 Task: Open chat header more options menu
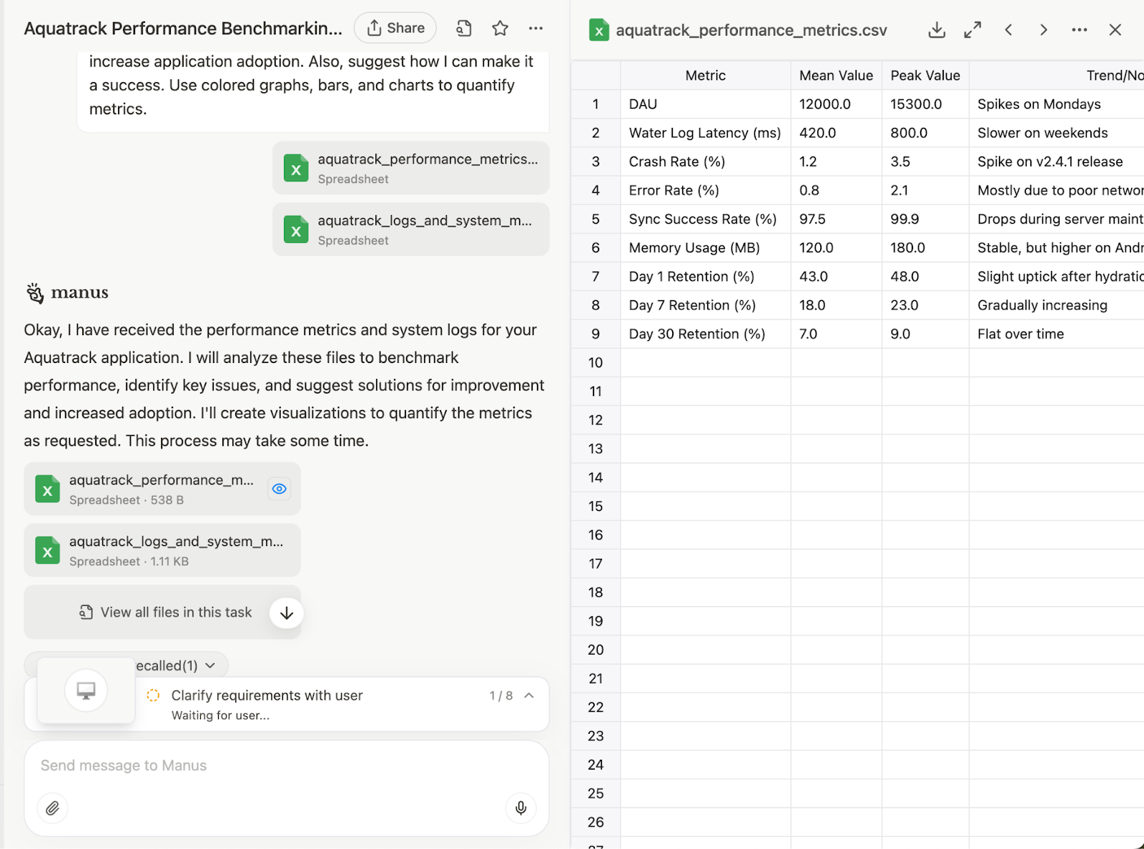(x=536, y=29)
